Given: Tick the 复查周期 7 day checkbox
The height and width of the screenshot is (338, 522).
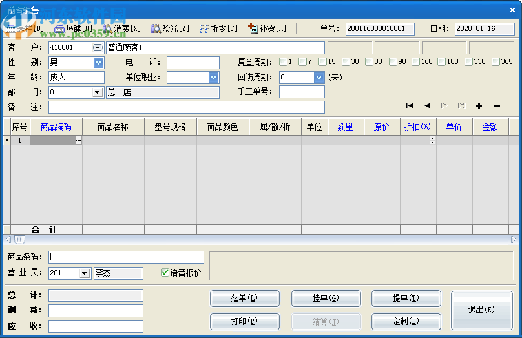Looking at the screenshot, I should (x=302, y=61).
